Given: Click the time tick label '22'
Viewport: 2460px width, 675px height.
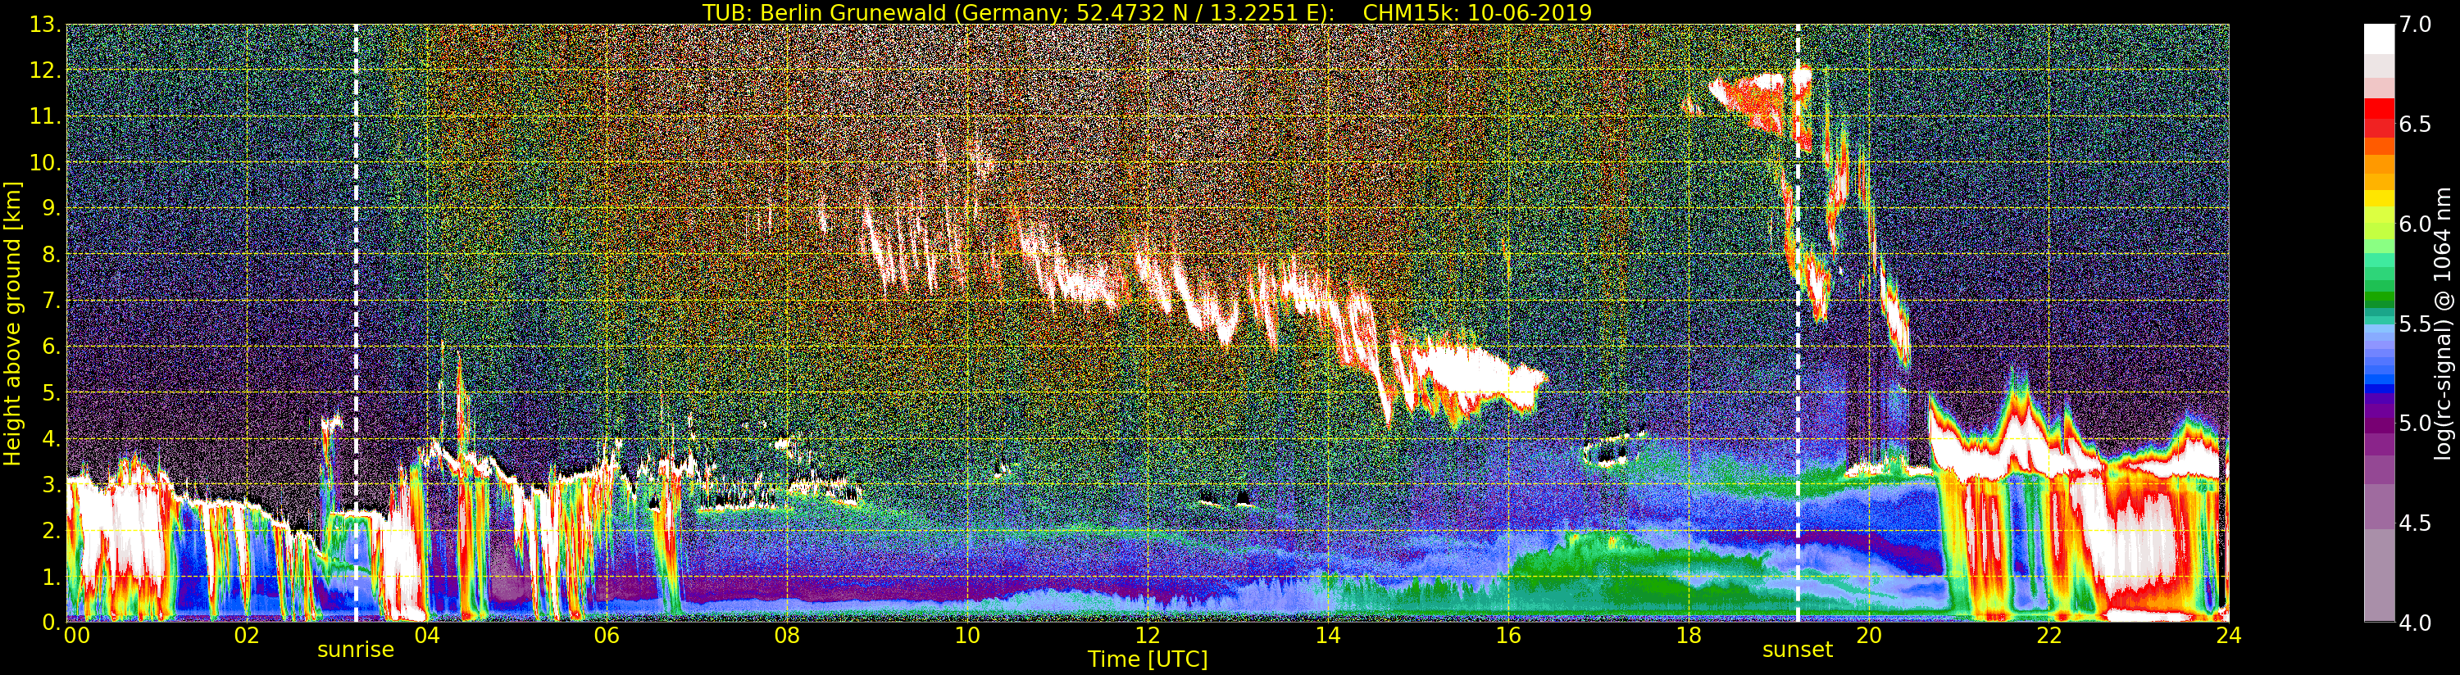Looking at the screenshot, I should pyautogui.click(x=2048, y=635).
